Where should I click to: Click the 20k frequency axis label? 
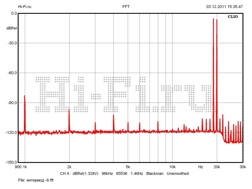pyautogui.click(x=217, y=167)
